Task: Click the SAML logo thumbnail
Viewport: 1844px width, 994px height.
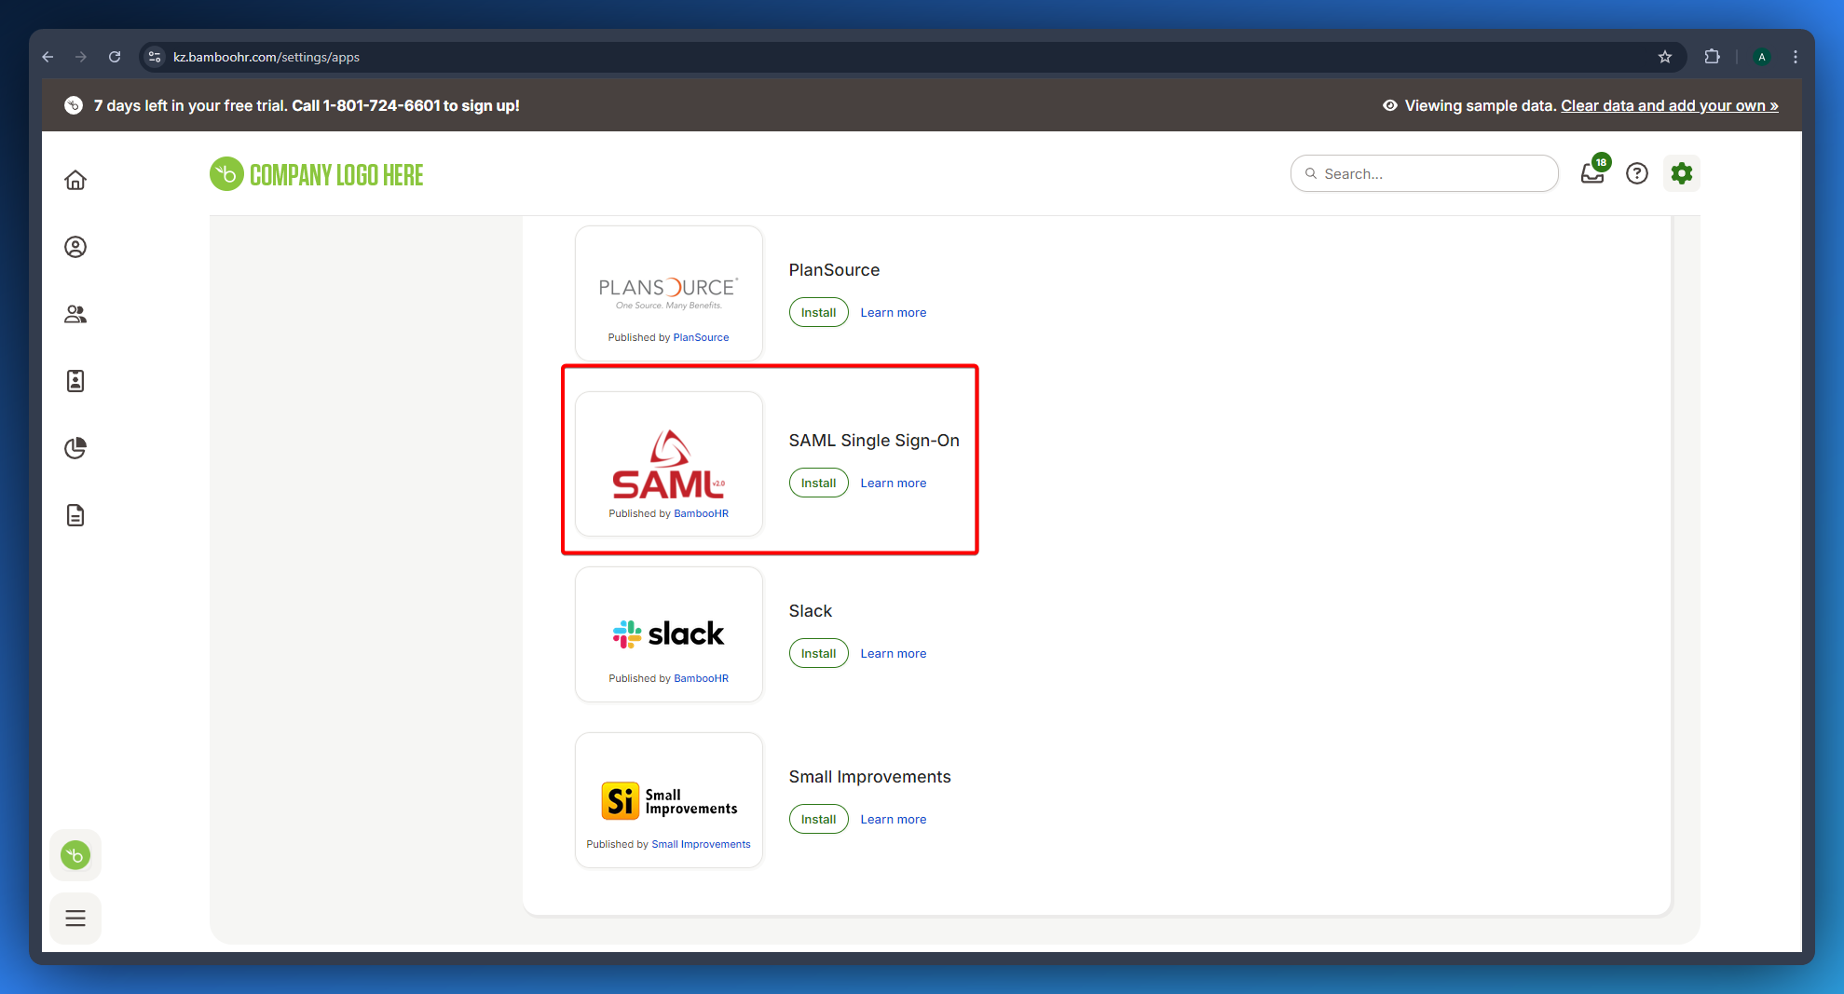Action: coord(668,464)
